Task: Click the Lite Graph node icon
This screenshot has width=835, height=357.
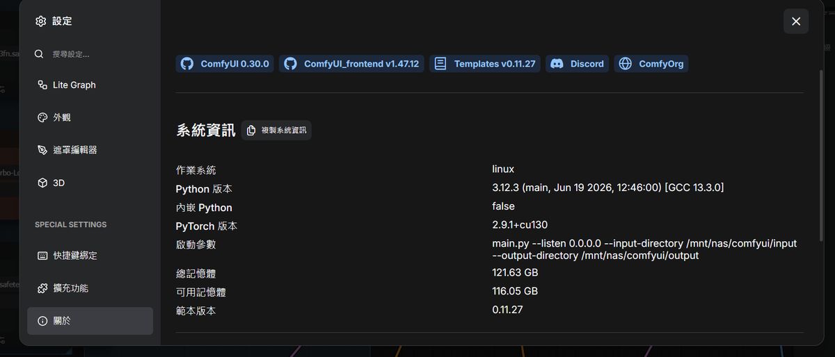Action: point(42,85)
